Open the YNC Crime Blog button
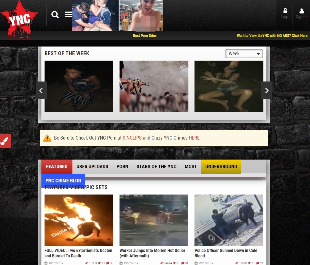310x265 pixels. click(x=63, y=181)
